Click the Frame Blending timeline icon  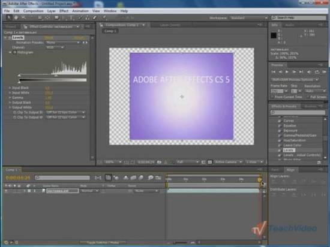tap(133, 178)
